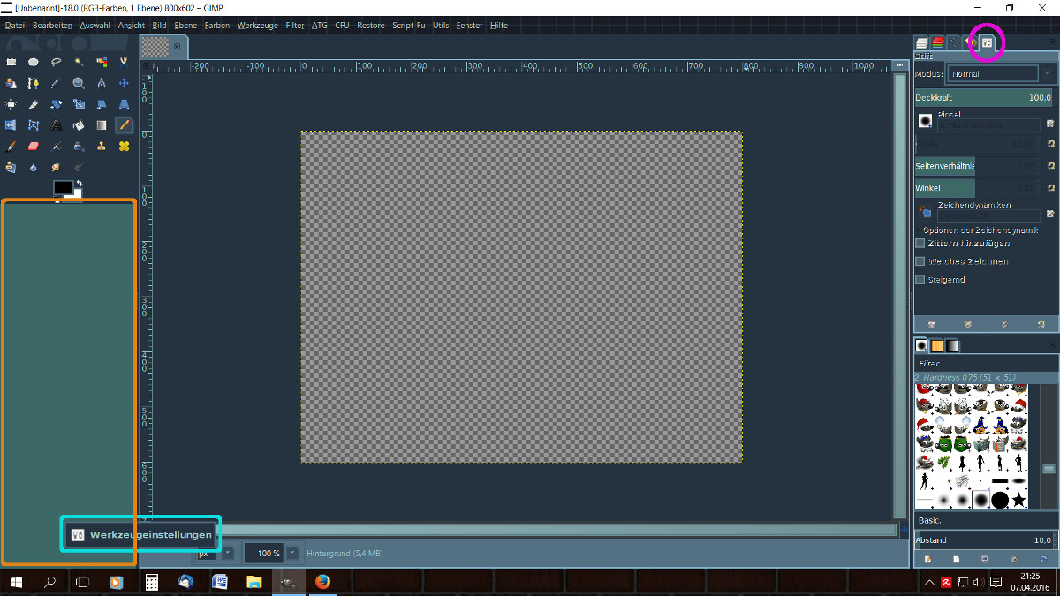Select the Flip tool

pyautogui.click(x=11, y=125)
